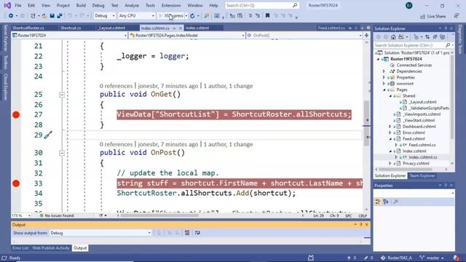Open the Extensions menu
466x262 pixels.
[x=171, y=5]
